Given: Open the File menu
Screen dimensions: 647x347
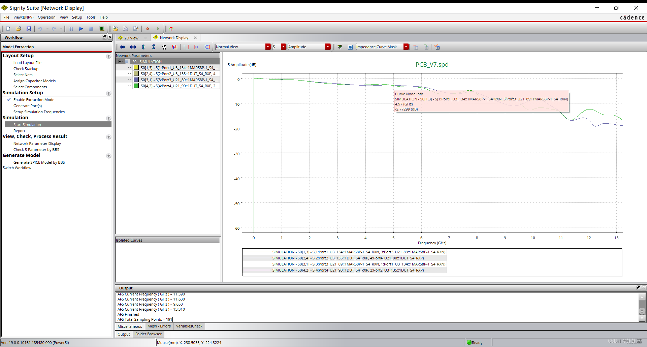Looking at the screenshot, I should [6, 17].
